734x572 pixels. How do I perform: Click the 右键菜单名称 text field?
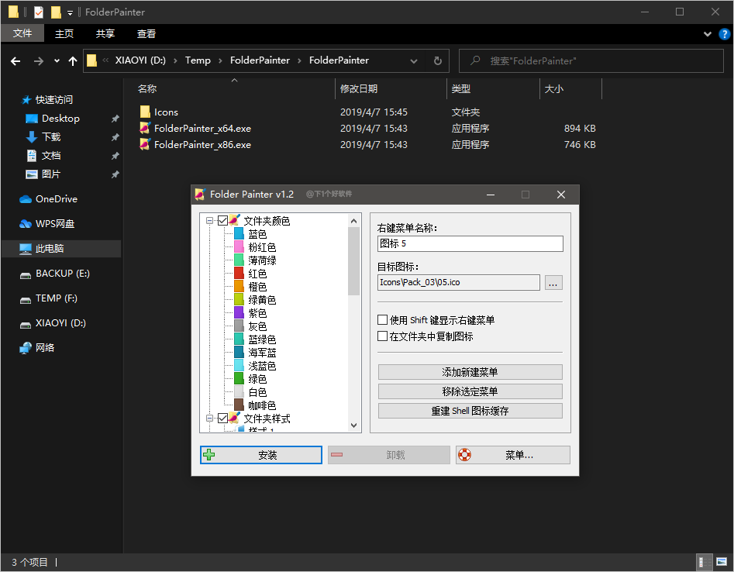470,243
